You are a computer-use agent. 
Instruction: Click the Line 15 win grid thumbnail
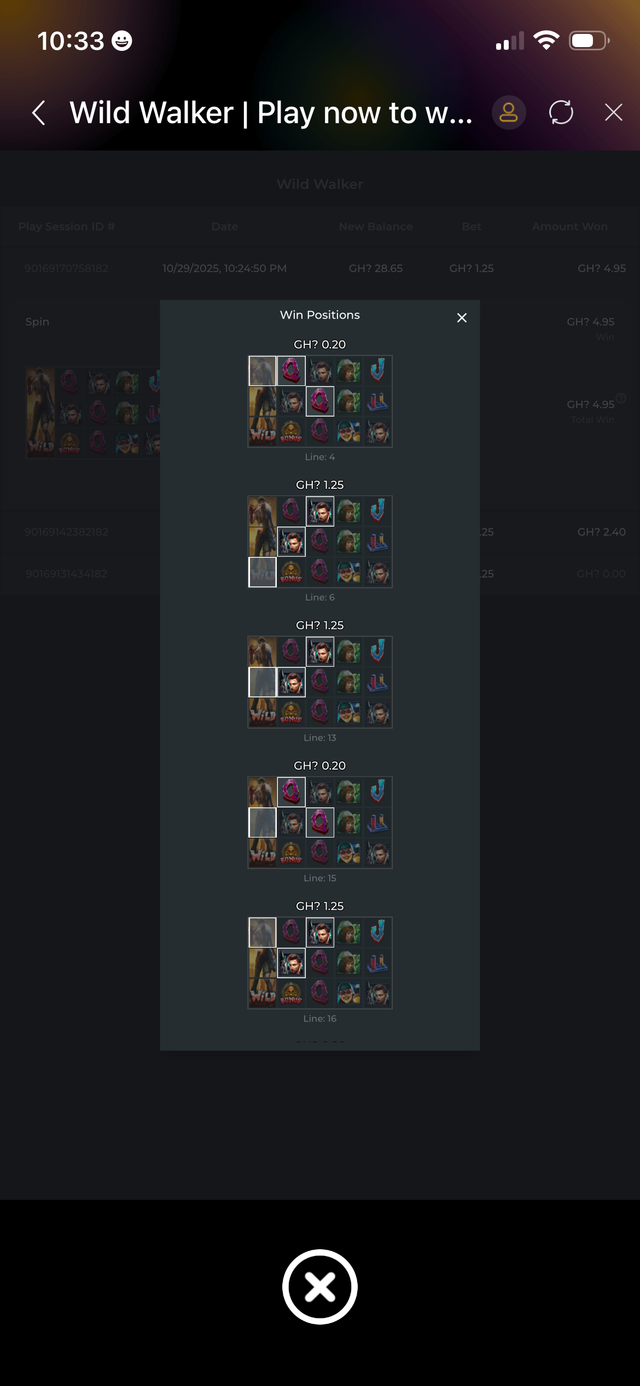coord(320,822)
